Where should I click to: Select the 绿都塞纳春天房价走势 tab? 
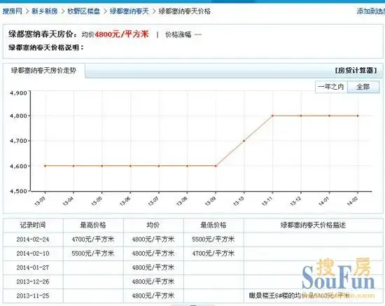coord(43,71)
